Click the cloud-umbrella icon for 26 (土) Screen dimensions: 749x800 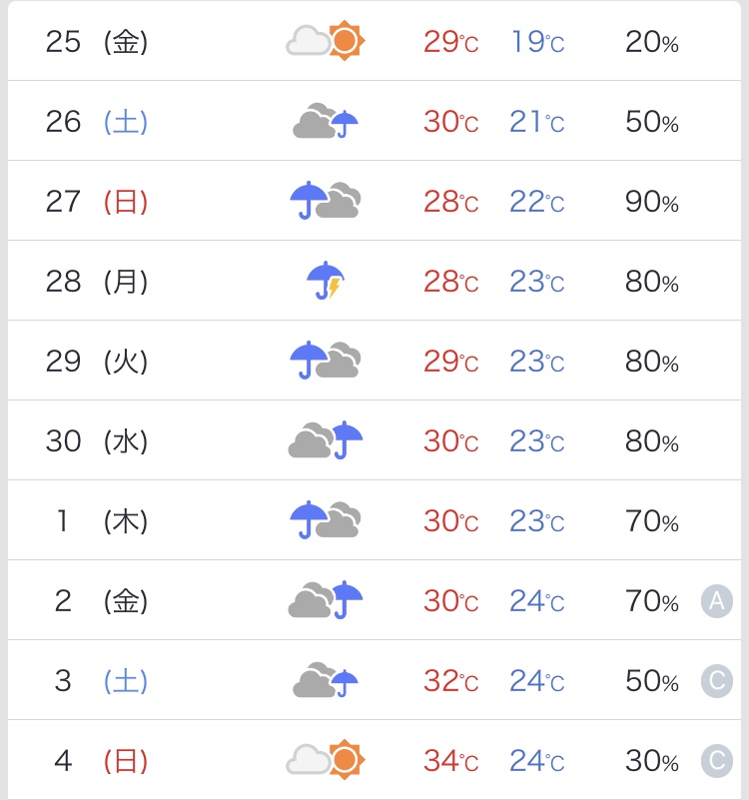(x=326, y=121)
